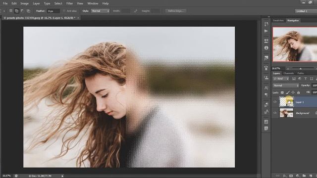Select the Add to selection icon
The width and height of the screenshot is (317, 178).
[x=16, y=11]
